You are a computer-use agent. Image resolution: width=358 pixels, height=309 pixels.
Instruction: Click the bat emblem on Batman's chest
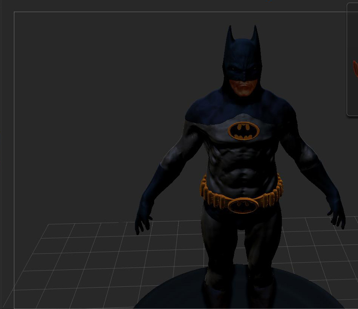[243, 131]
